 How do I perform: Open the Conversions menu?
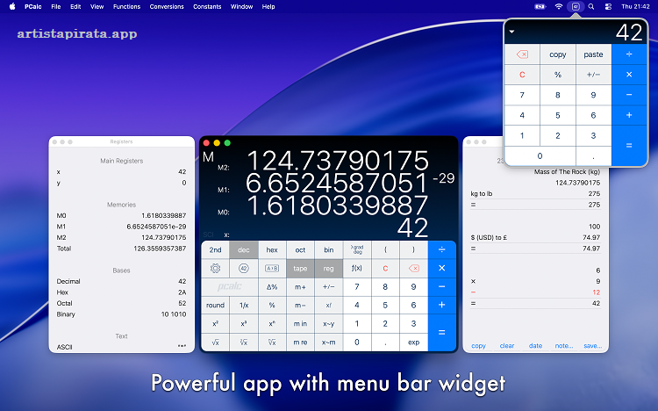167,6
